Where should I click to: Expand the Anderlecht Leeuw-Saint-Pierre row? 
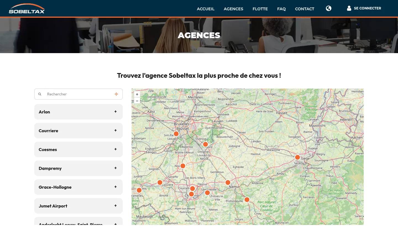click(x=78, y=221)
